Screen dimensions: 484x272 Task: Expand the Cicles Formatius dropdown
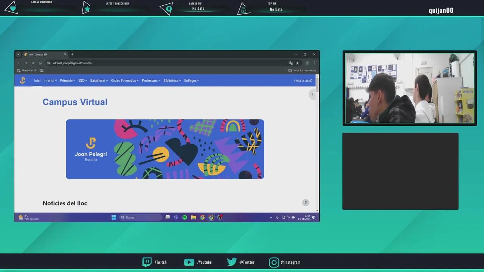(125, 80)
